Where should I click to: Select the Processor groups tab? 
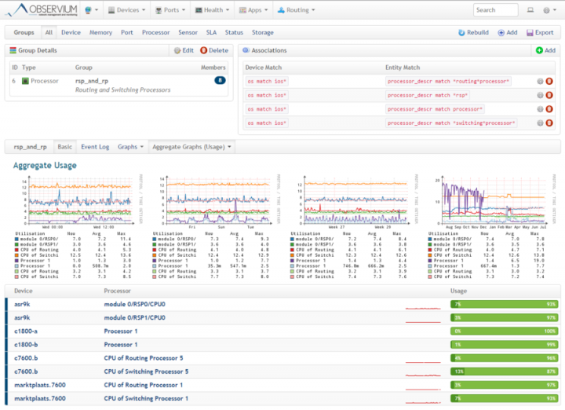155,32
